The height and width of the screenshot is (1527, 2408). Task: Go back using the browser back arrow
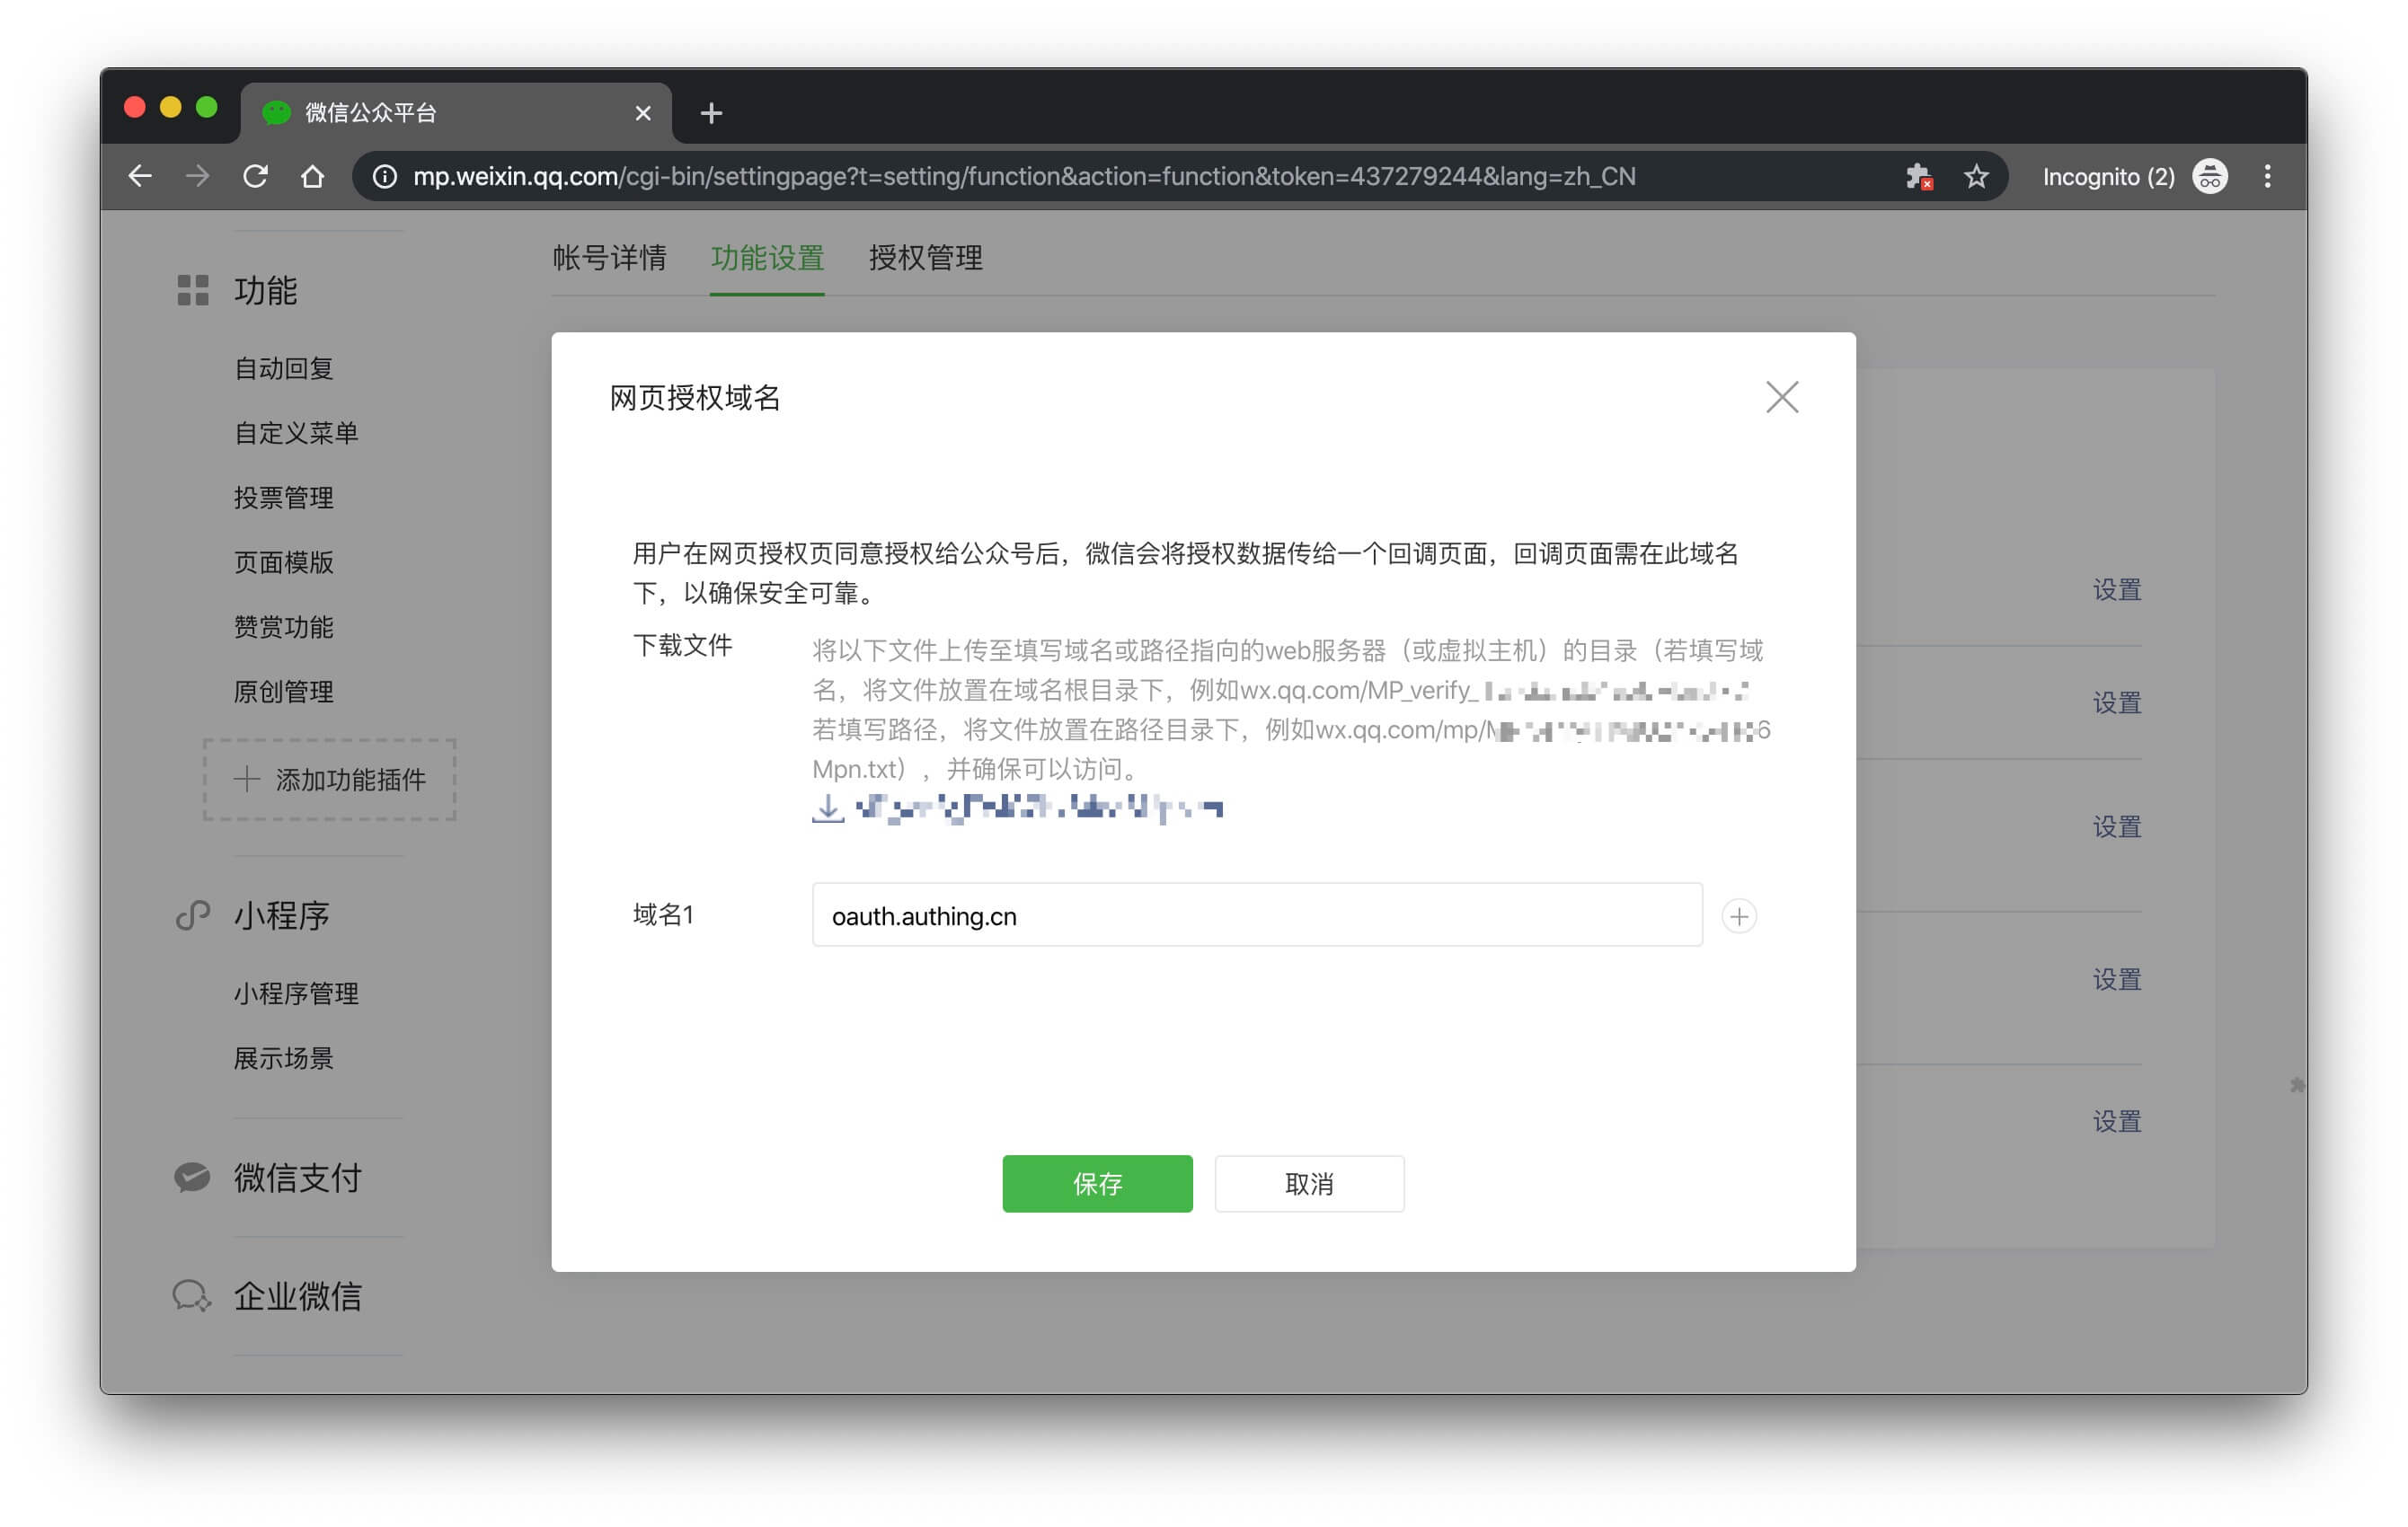140,176
